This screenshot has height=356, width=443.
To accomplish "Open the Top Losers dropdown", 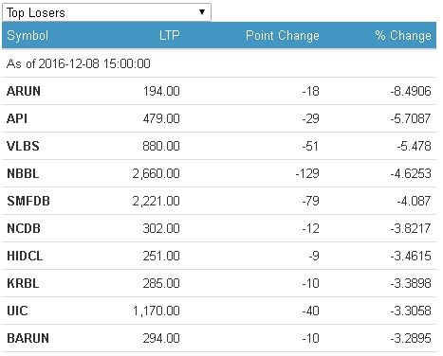I will [x=106, y=12].
